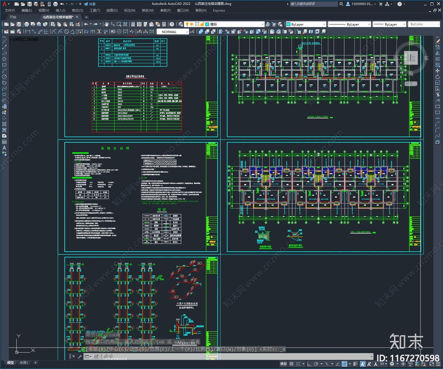
Task: Open the Layer Properties manager icon
Action: 181,24
